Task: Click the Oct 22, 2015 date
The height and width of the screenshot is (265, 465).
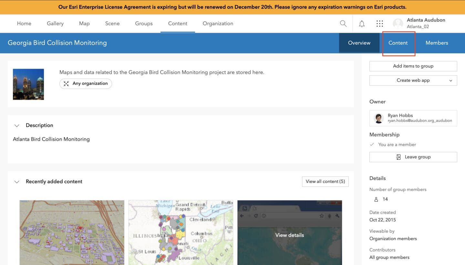Action: (x=383, y=220)
